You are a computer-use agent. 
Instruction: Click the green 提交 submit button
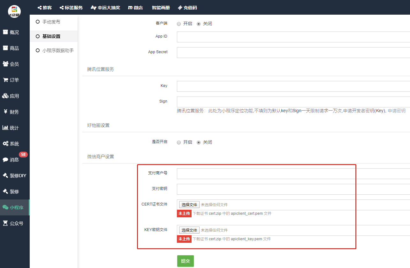pos(185,261)
